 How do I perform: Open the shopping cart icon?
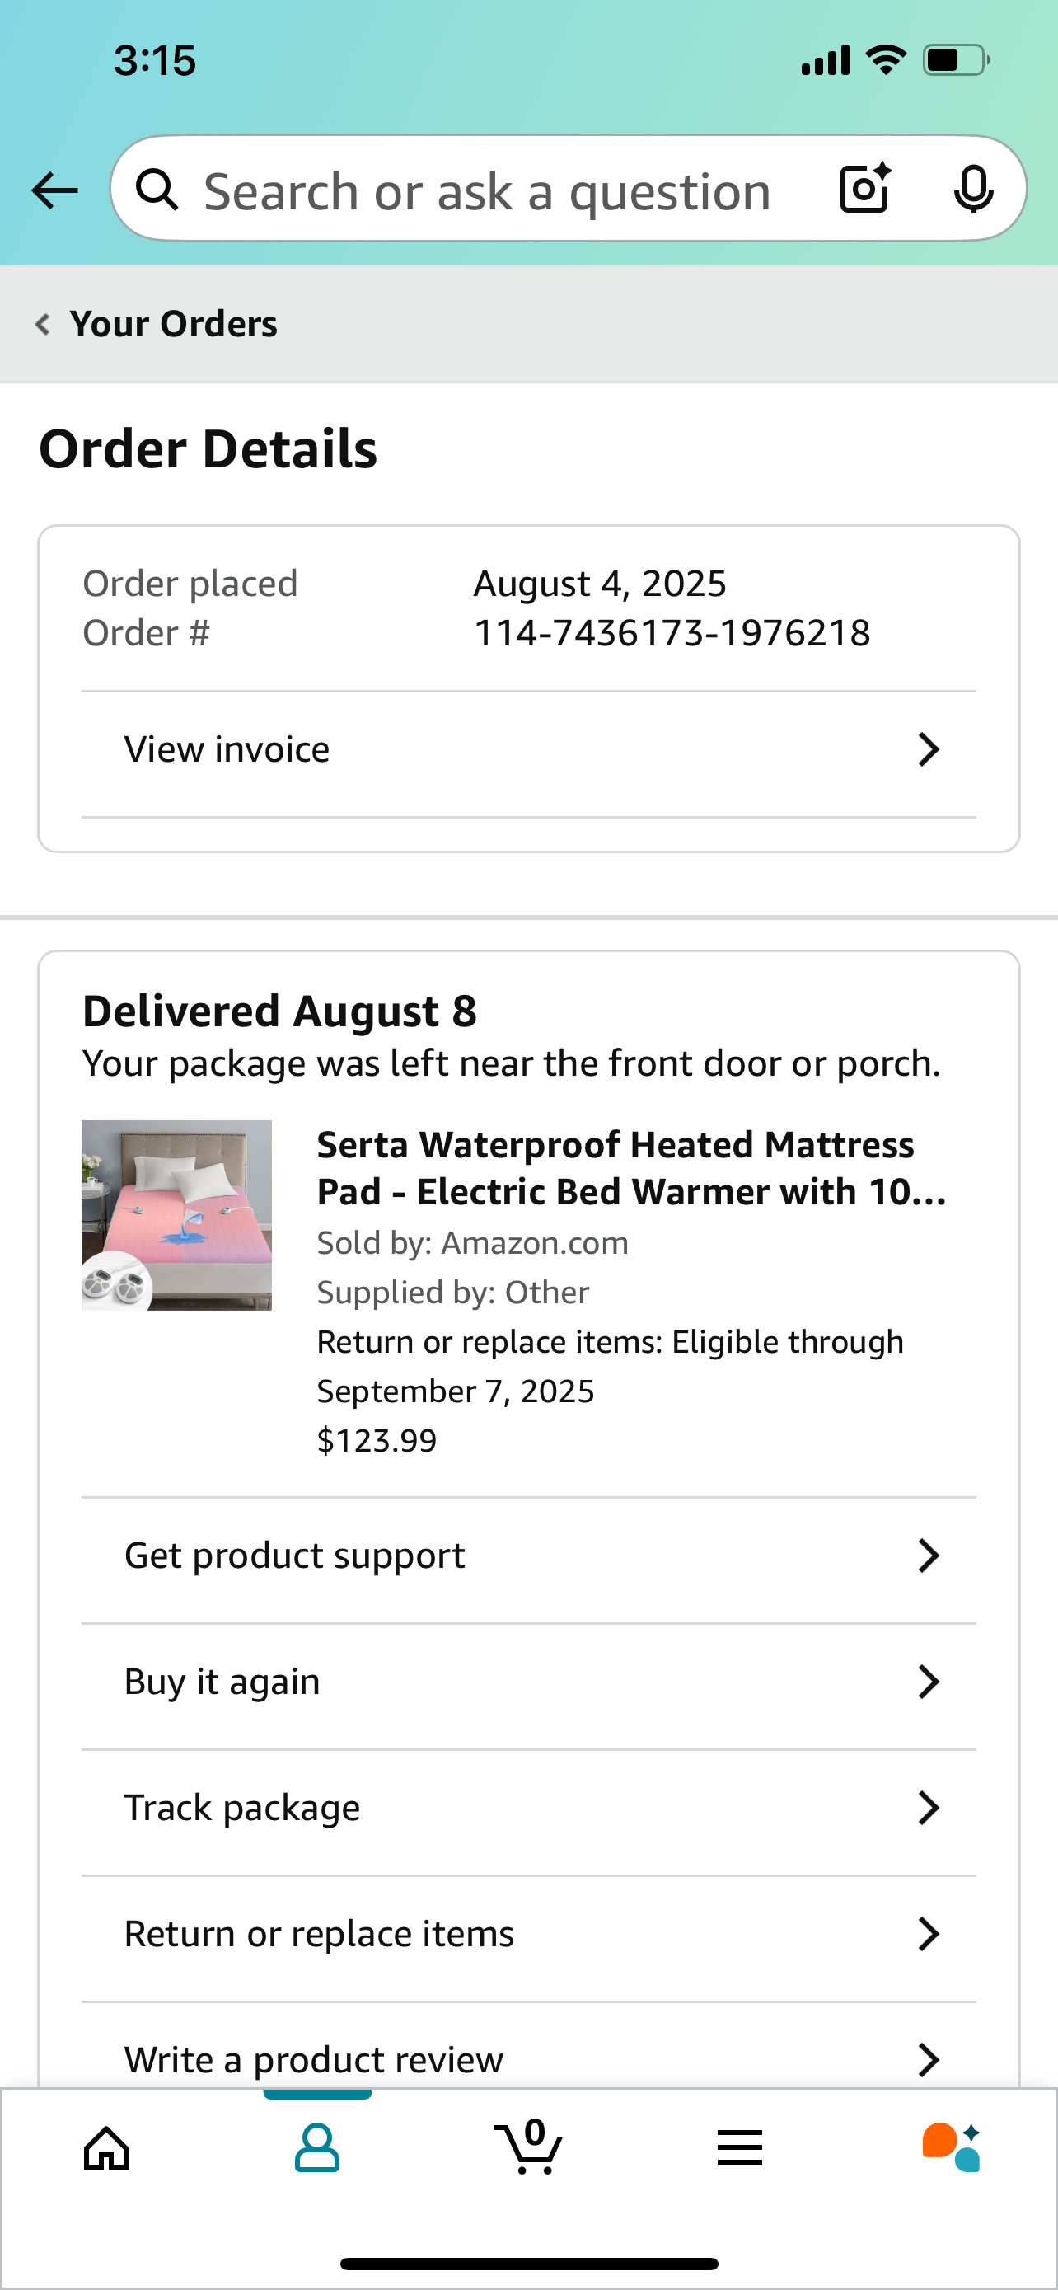(x=528, y=2146)
